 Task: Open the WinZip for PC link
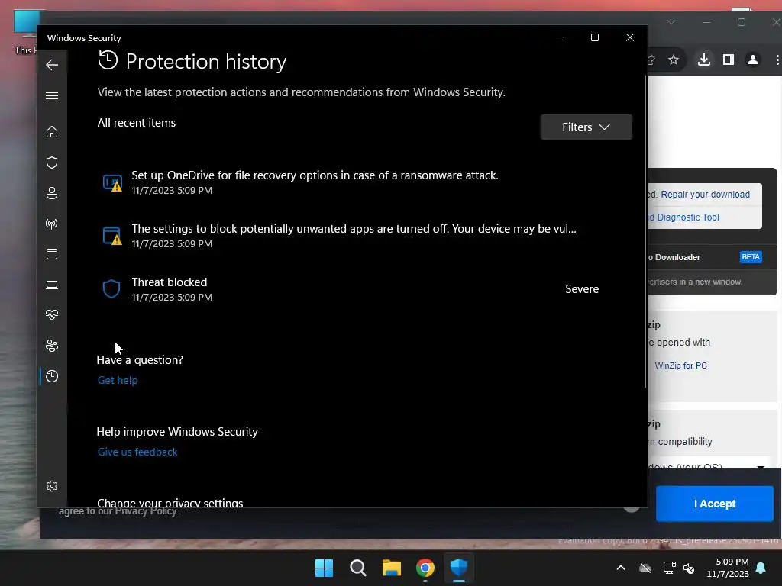point(680,365)
